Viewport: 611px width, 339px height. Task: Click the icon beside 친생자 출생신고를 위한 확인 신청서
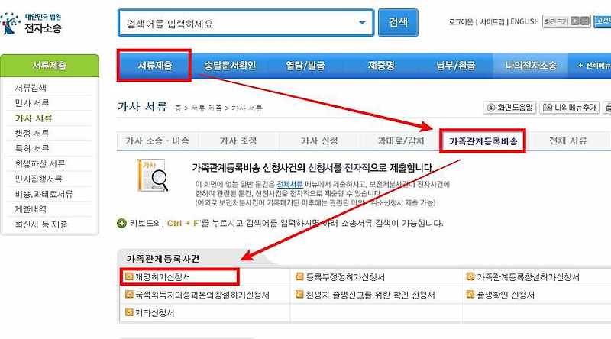click(299, 295)
